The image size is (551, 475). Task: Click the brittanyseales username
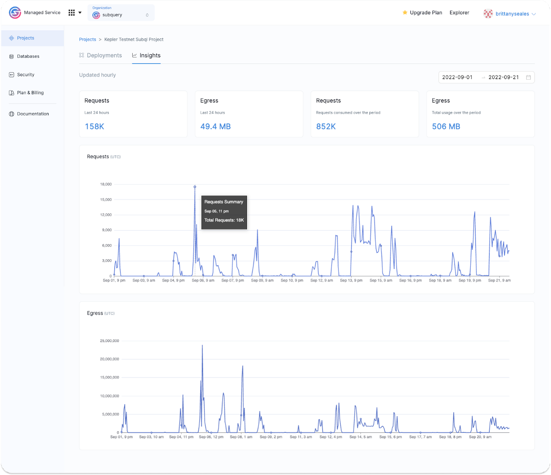[512, 14]
